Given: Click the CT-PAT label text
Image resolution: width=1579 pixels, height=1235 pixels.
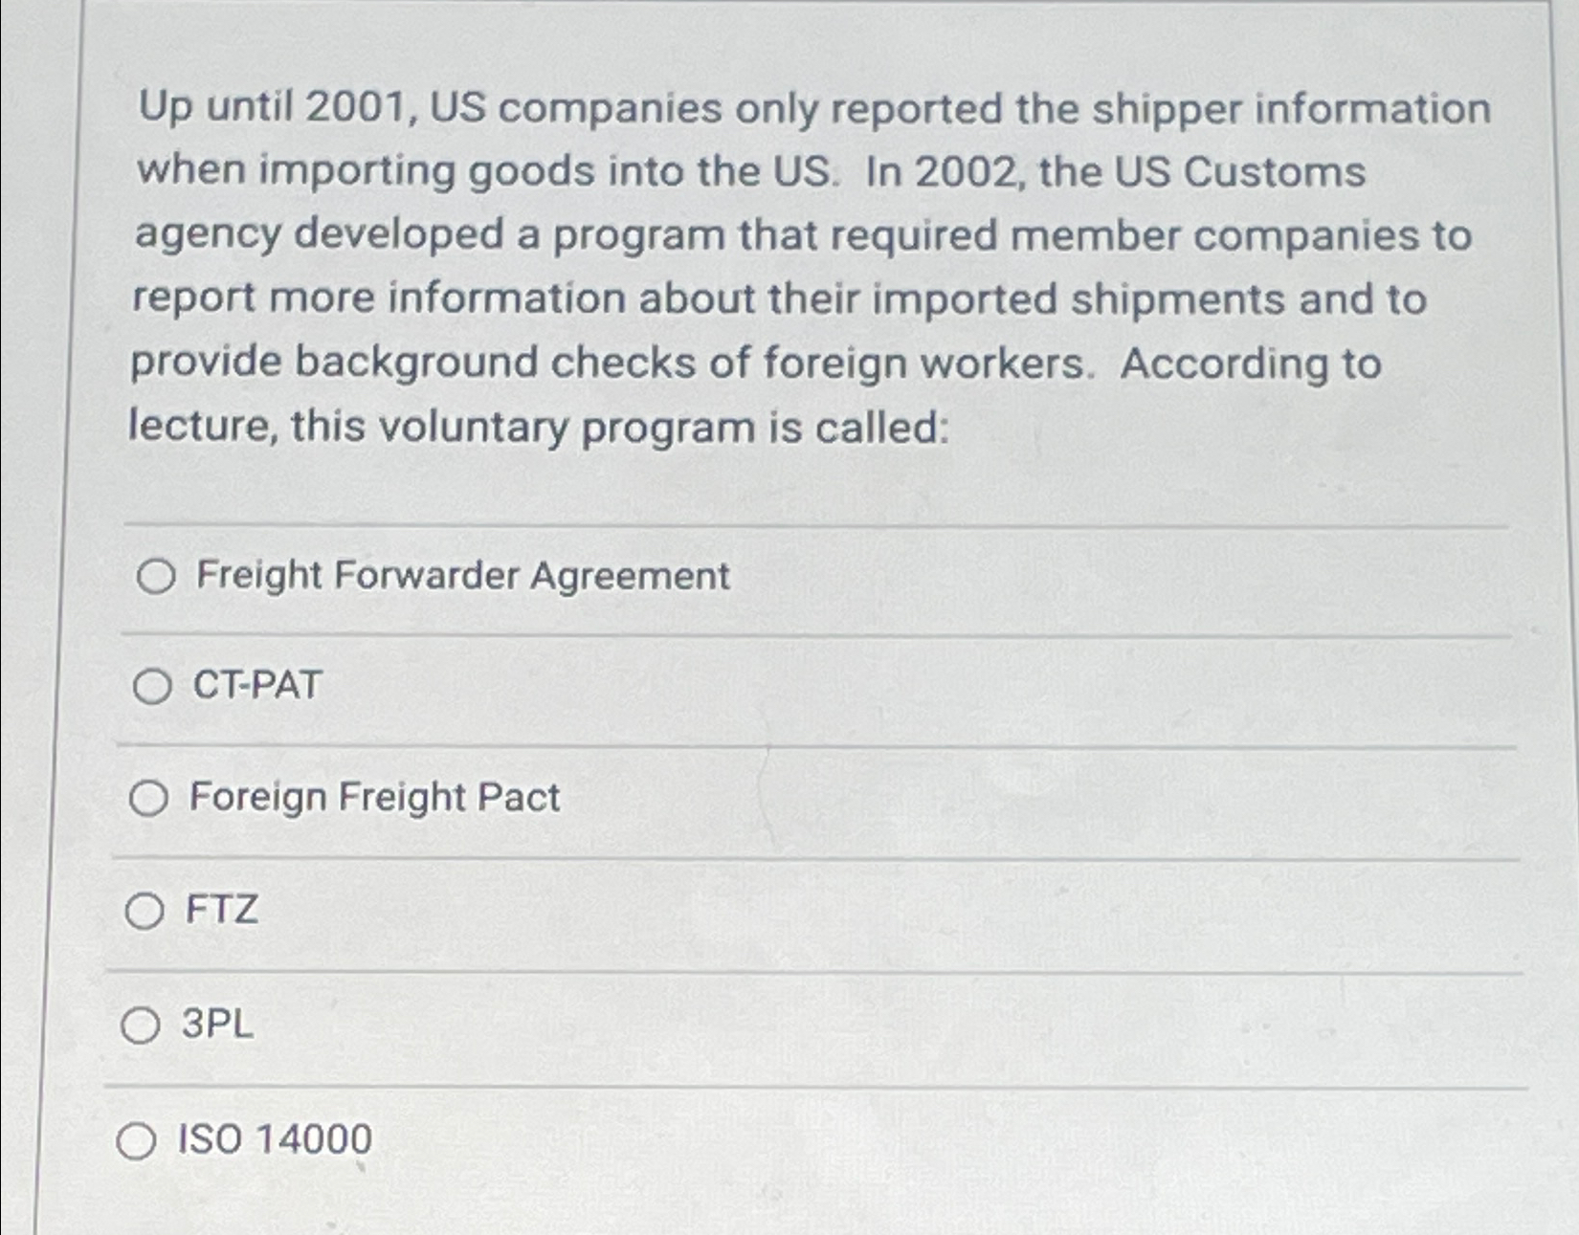Looking at the screenshot, I should pos(254,685).
